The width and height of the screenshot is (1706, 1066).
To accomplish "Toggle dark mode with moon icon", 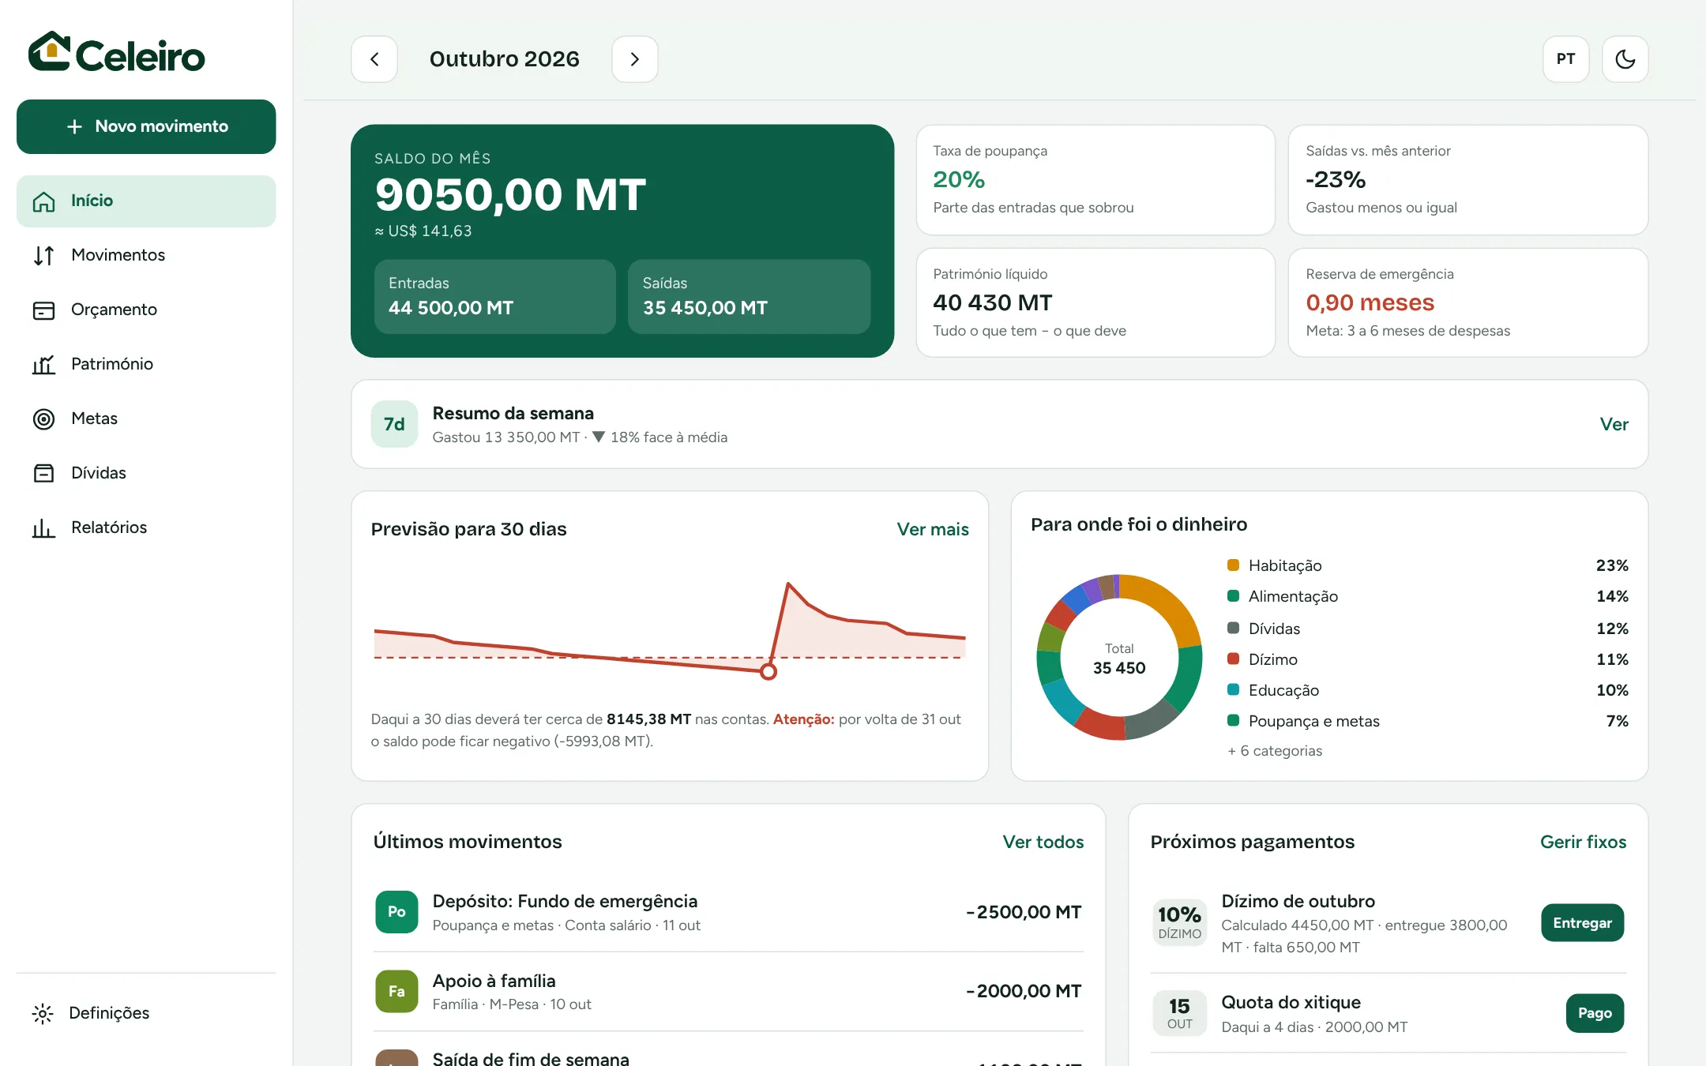I will click(x=1625, y=59).
